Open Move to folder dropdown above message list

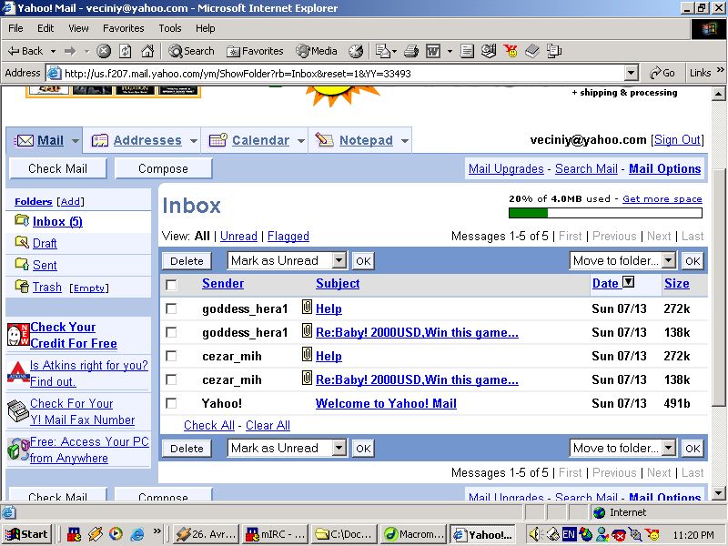coord(622,260)
